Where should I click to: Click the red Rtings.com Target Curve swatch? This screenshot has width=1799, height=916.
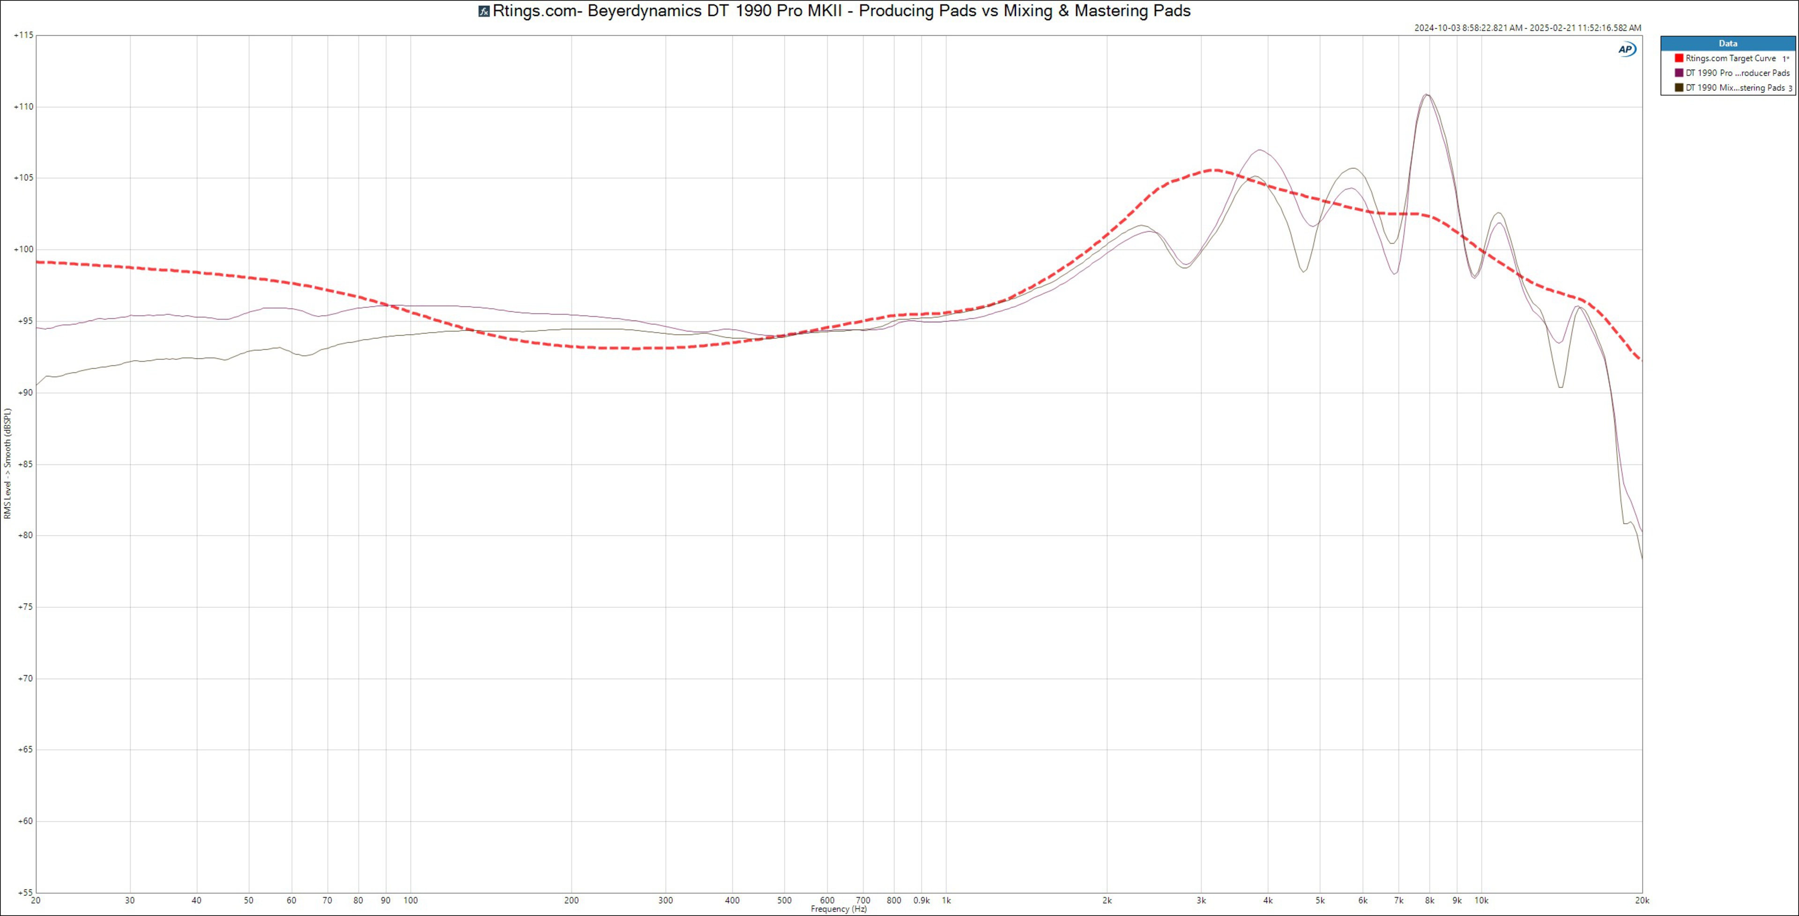click(1679, 59)
